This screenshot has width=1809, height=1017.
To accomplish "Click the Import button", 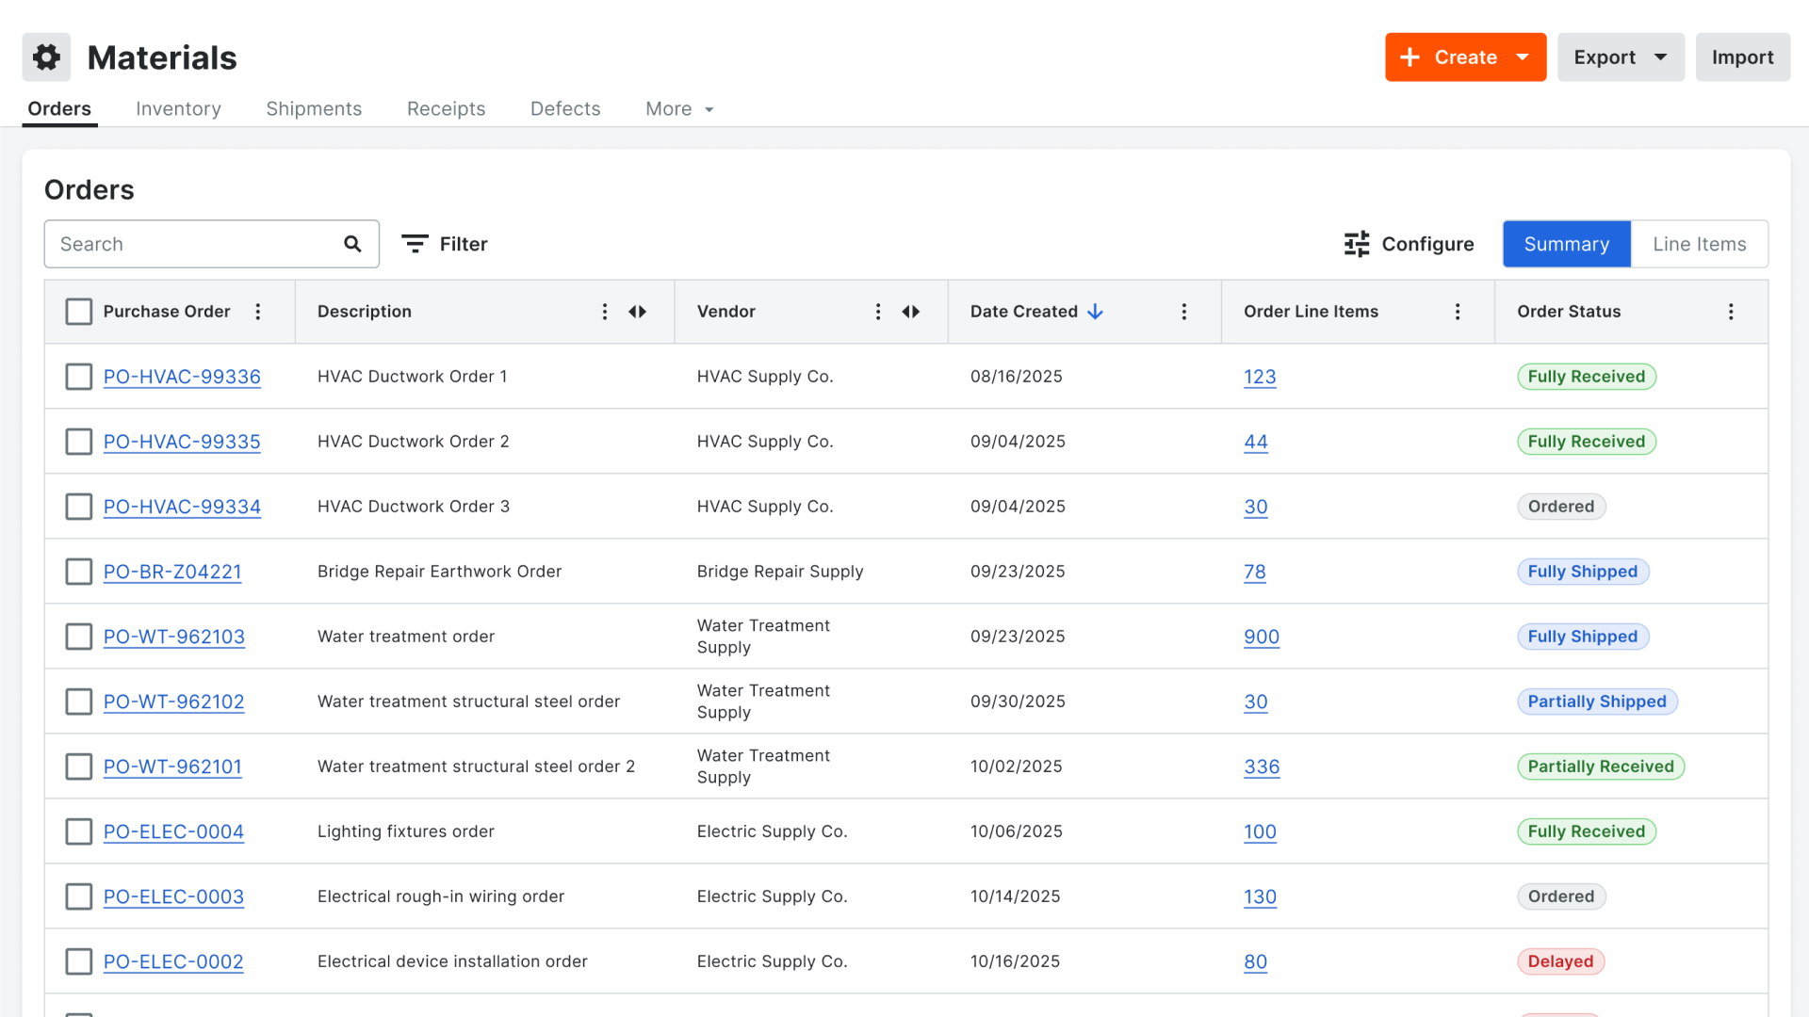I will point(1743,57).
